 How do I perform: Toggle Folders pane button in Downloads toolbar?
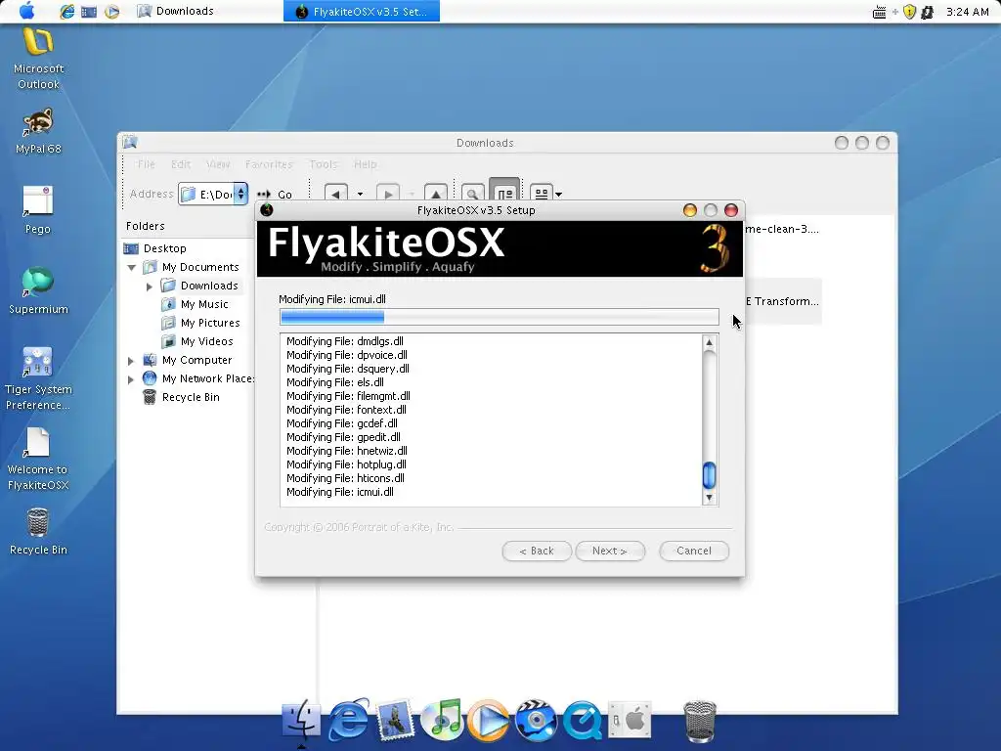(504, 192)
